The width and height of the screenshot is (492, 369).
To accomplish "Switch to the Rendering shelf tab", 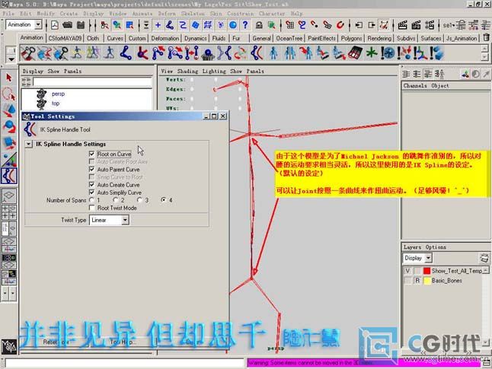I will tap(379, 38).
